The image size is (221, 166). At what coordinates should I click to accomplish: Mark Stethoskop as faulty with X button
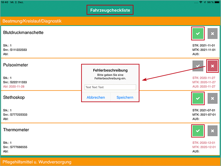(x=212, y=98)
